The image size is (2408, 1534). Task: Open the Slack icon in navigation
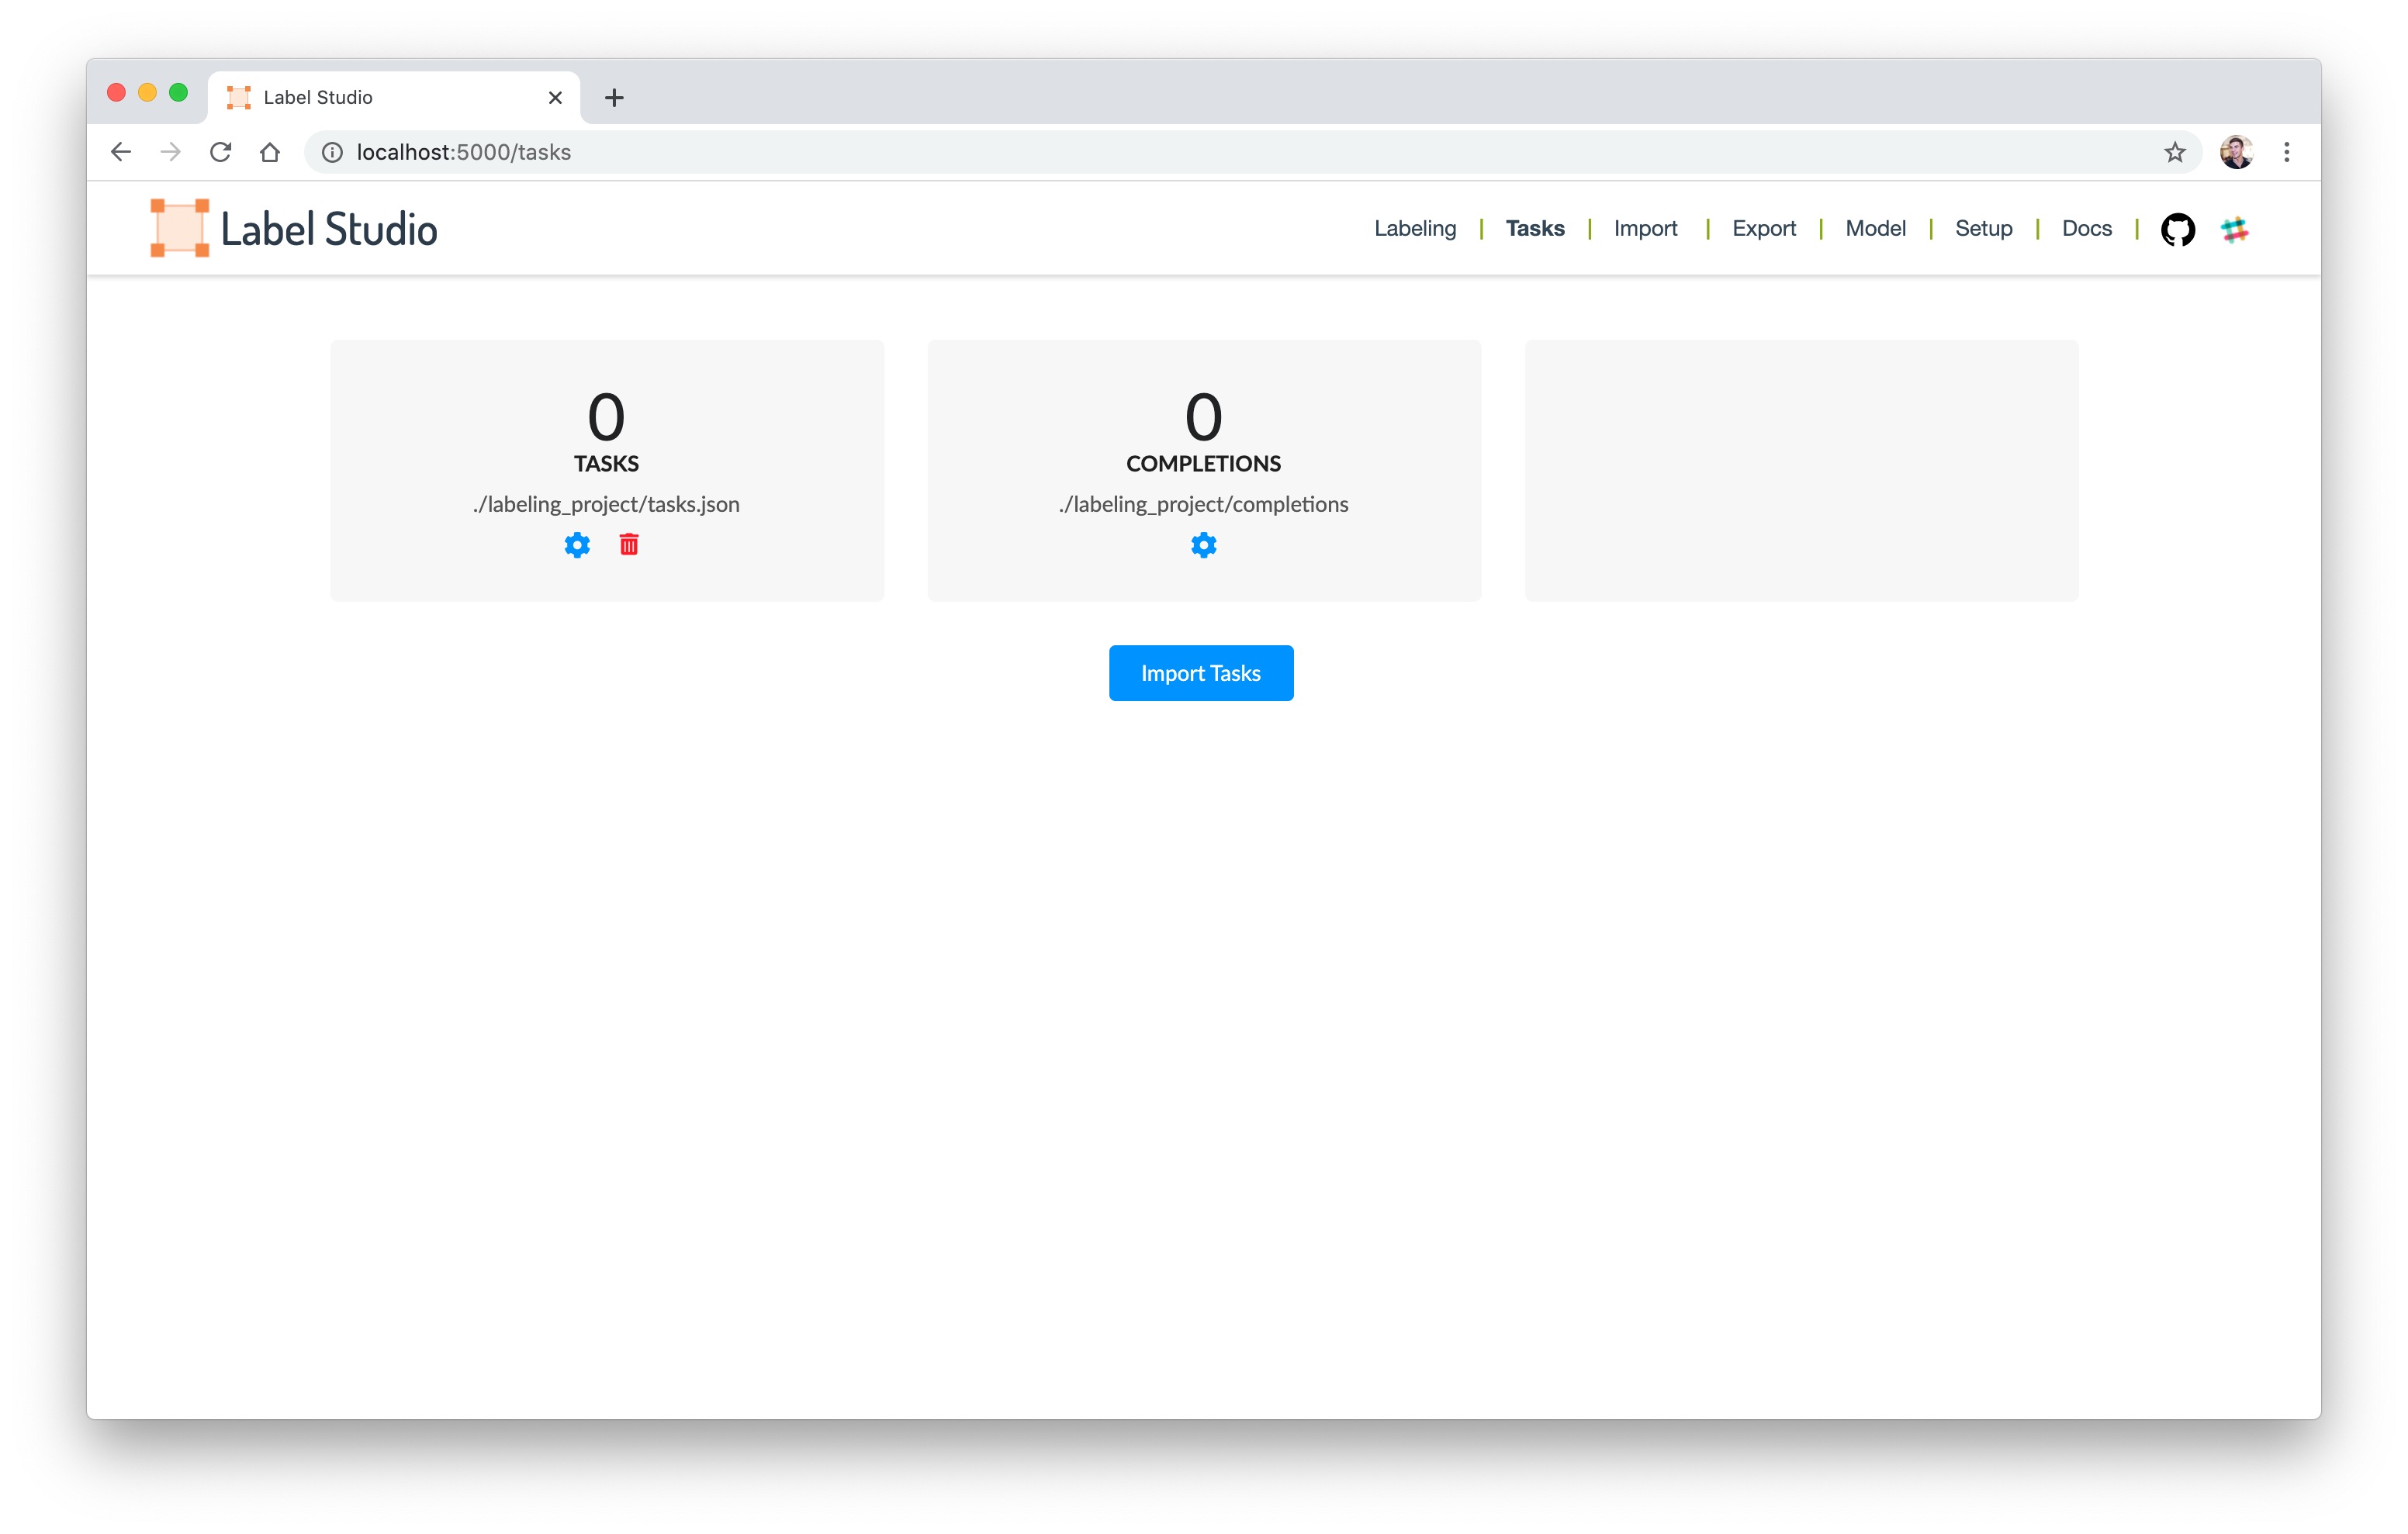pos(2235,229)
